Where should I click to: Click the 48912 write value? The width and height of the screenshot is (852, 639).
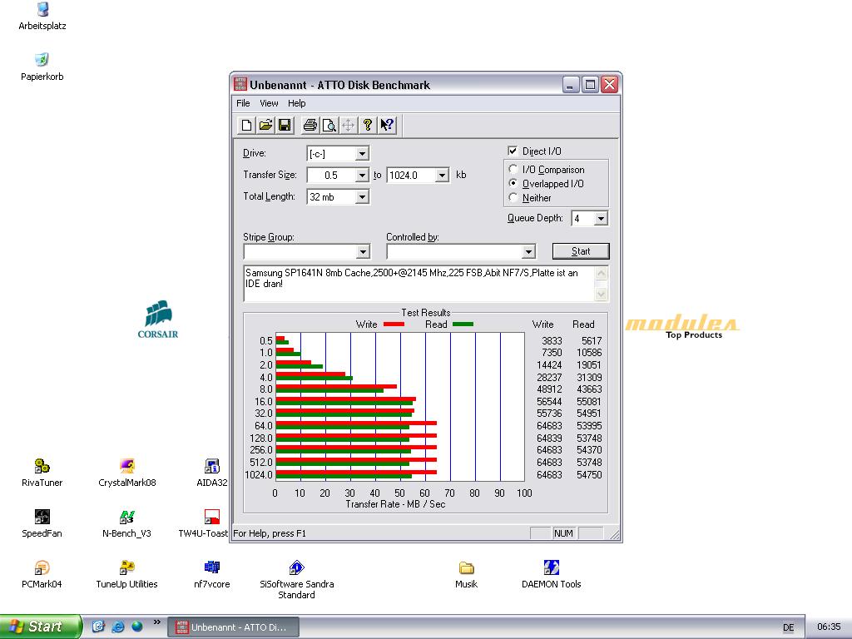(549, 389)
